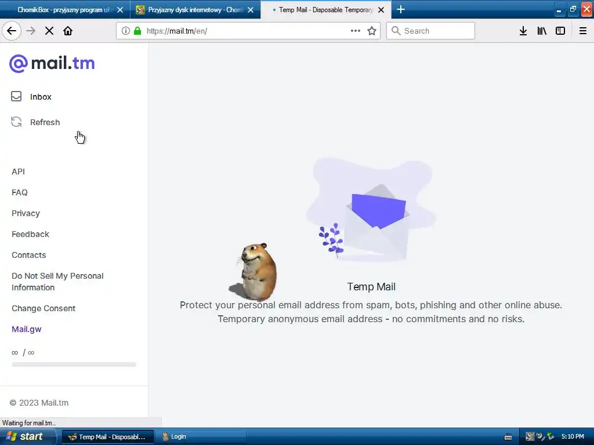The width and height of the screenshot is (594, 445).
Task: Click the forward navigation arrow
Action: 31,31
